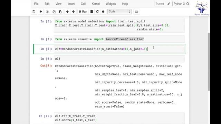Select the In [3] prompt label
The image size is (221, 124).
(x=46, y=39)
